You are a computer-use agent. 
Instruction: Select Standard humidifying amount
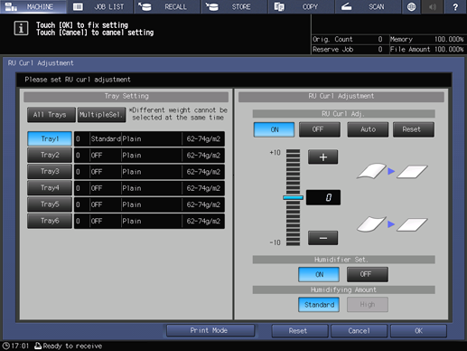(x=319, y=305)
